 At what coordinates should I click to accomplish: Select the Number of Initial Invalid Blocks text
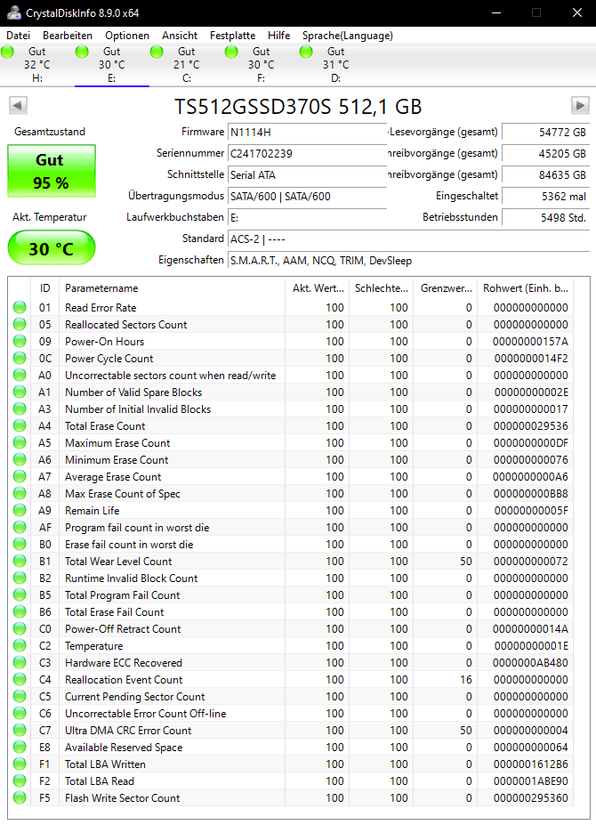click(138, 408)
